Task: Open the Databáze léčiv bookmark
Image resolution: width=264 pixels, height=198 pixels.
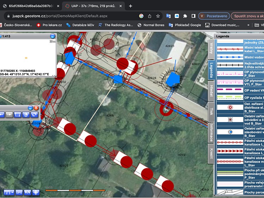Action: [x=80, y=25]
